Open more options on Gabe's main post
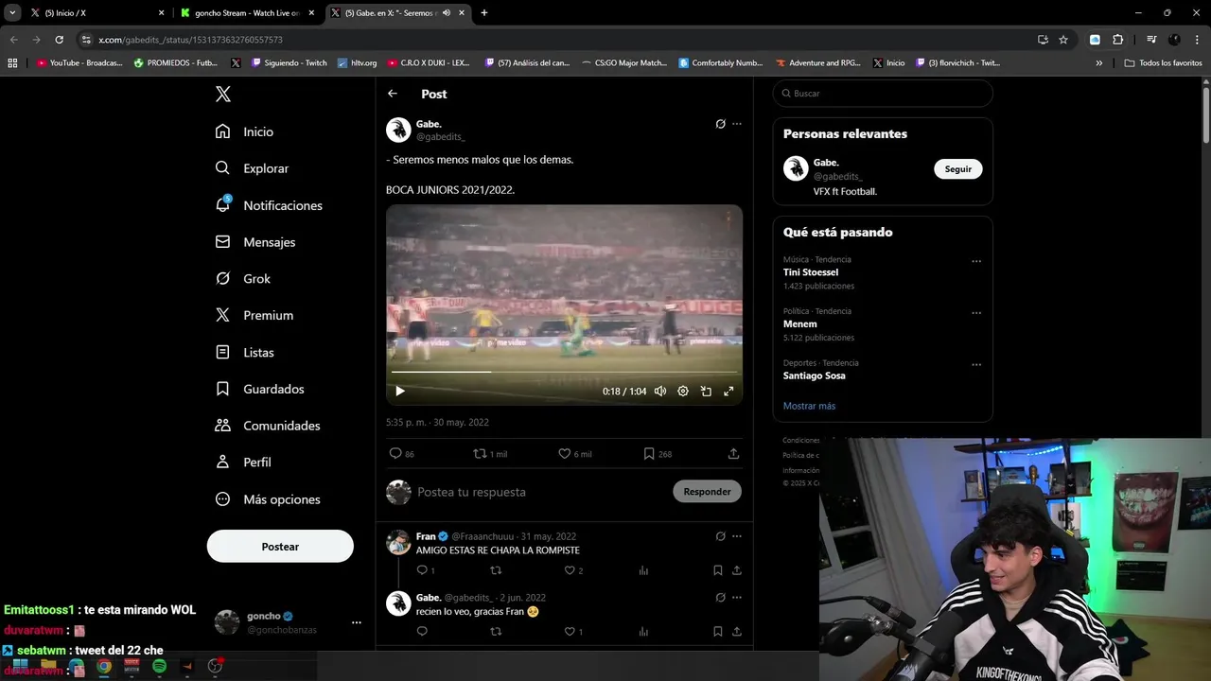 point(737,124)
